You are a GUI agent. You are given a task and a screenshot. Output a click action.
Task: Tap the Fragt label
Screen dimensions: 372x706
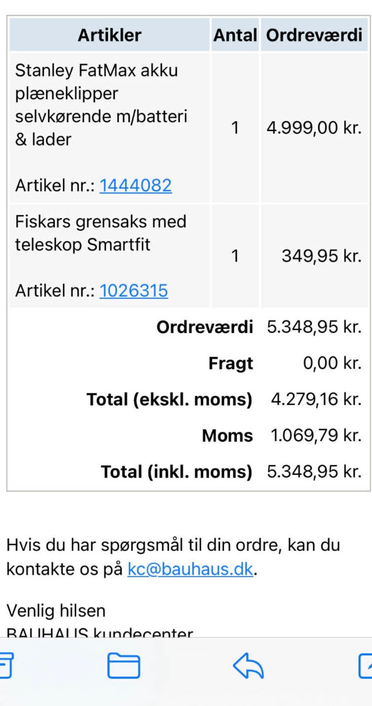(231, 363)
